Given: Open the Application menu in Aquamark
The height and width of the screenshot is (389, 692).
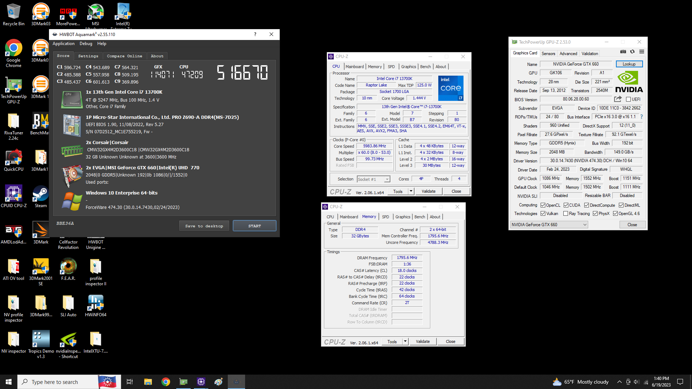Looking at the screenshot, I should pyautogui.click(x=63, y=44).
